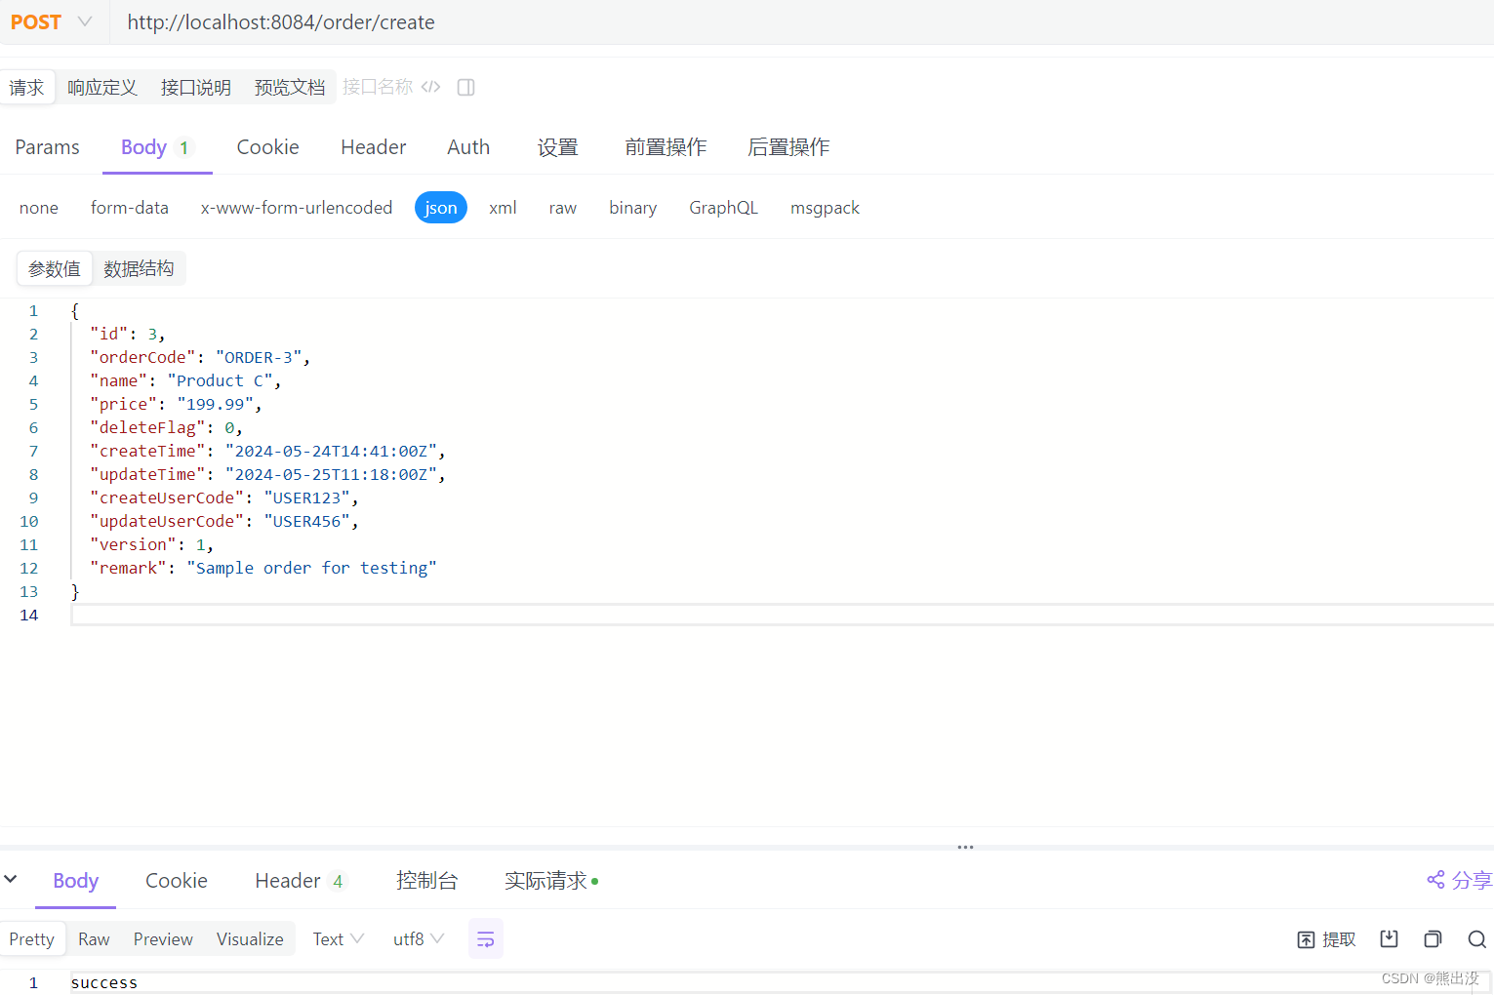Toggle the panel layout icon
This screenshot has height=995, width=1494.
coord(465,87)
